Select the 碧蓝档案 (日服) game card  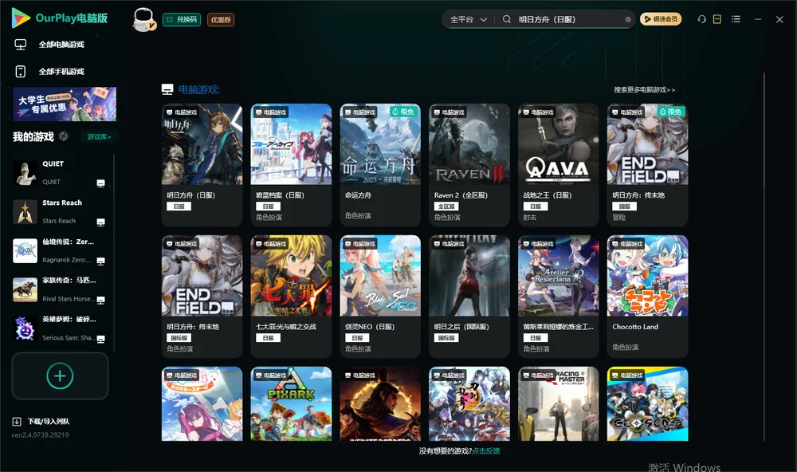tap(291, 165)
